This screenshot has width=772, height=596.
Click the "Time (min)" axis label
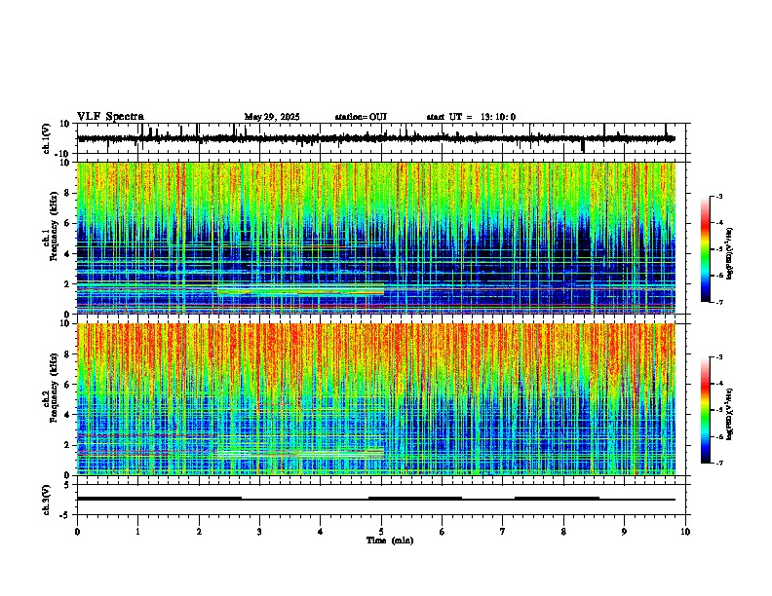tap(390, 540)
